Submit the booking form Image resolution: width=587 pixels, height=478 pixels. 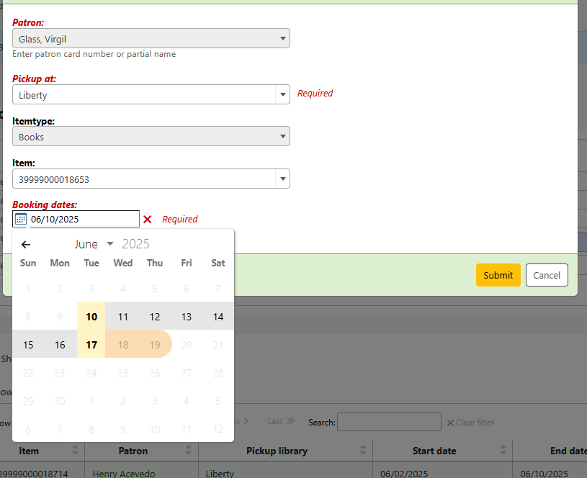(x=498, y=275)
